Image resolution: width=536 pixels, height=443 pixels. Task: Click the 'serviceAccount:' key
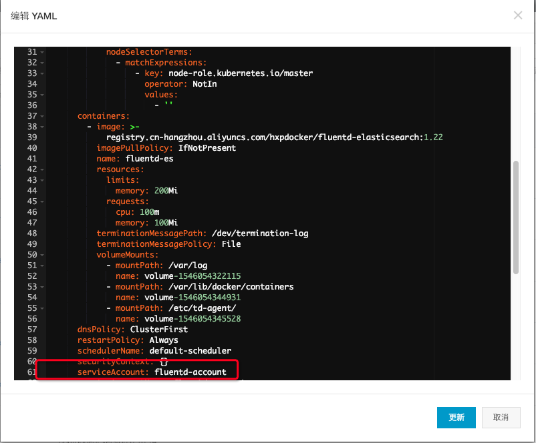tap(113, 372)
